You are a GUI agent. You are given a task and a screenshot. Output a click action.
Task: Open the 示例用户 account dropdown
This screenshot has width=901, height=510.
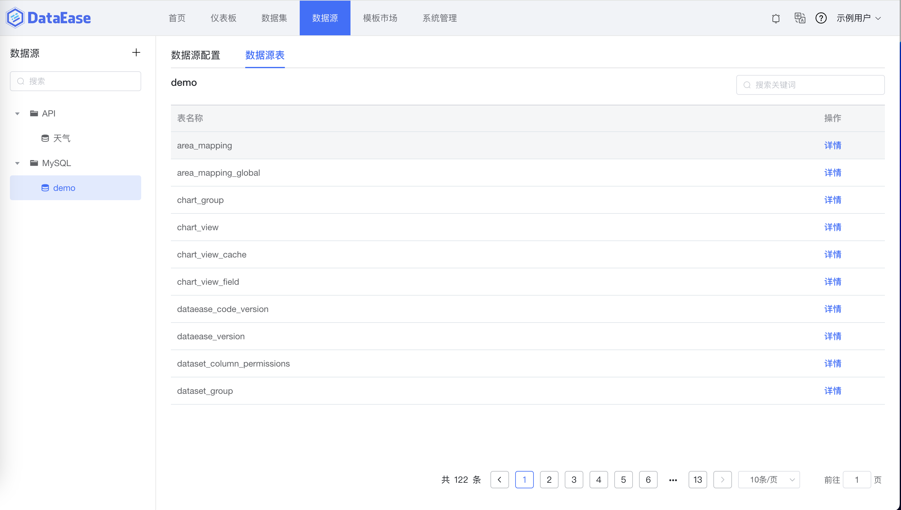858,18
